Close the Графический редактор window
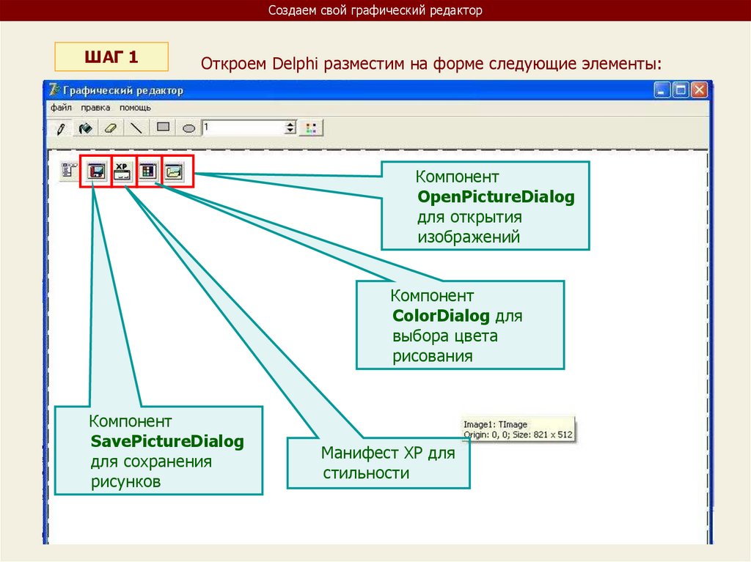 pyautogui.click(x=699, y=90)
